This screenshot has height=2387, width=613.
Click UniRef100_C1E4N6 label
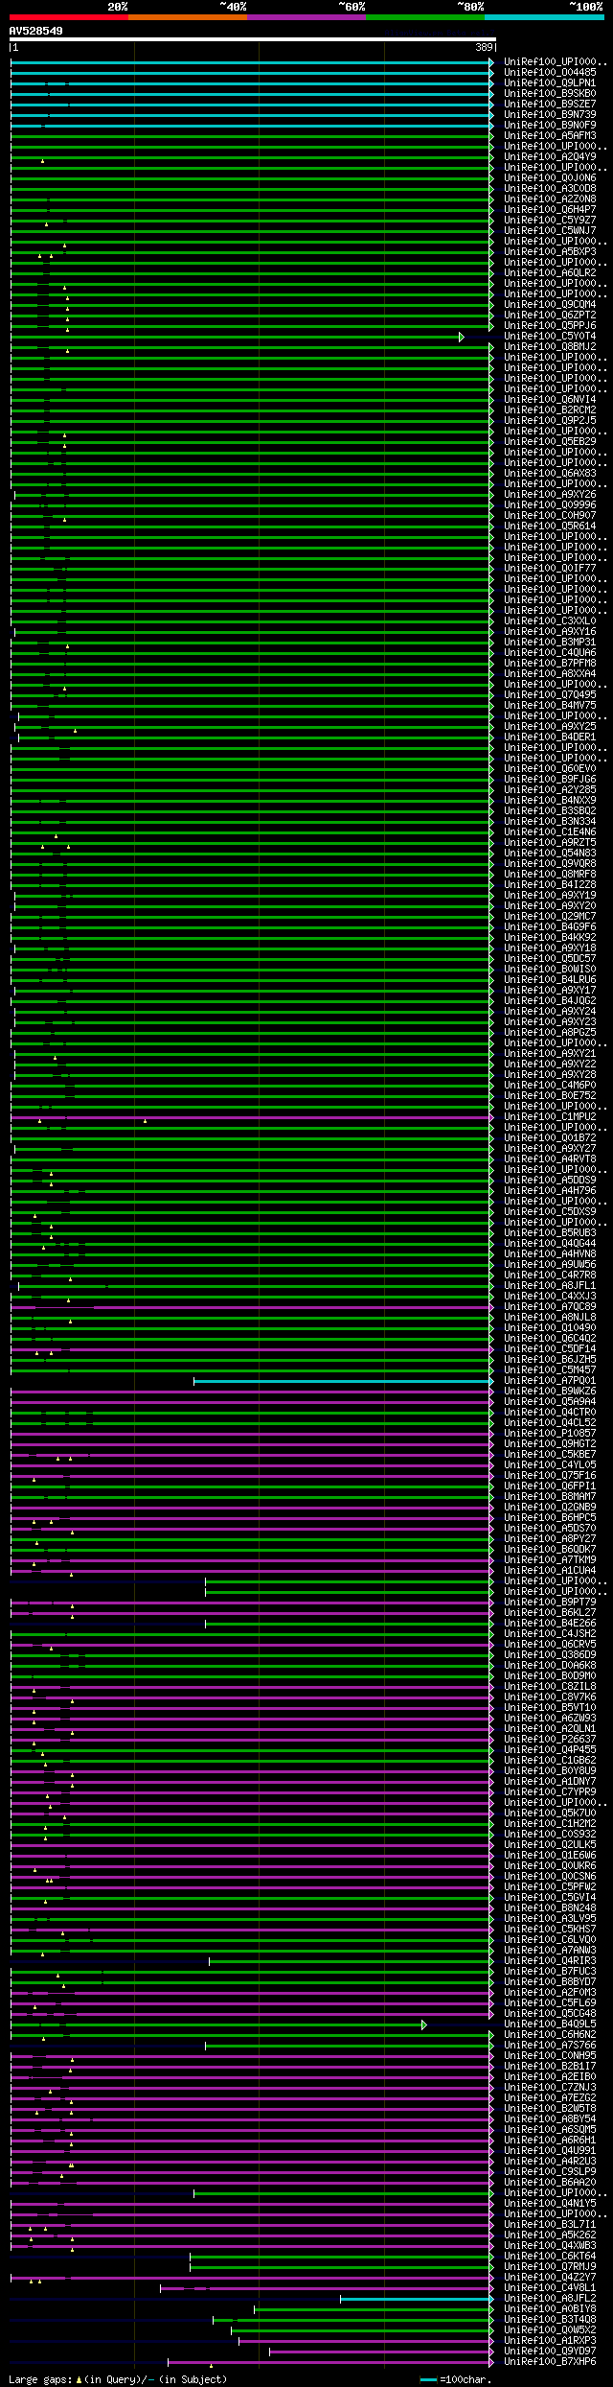click(x=550, y=832)
